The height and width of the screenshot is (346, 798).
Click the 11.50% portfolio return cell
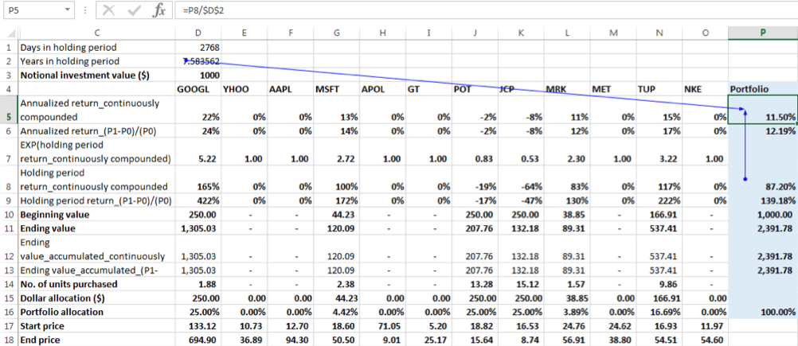pos(763,110)
